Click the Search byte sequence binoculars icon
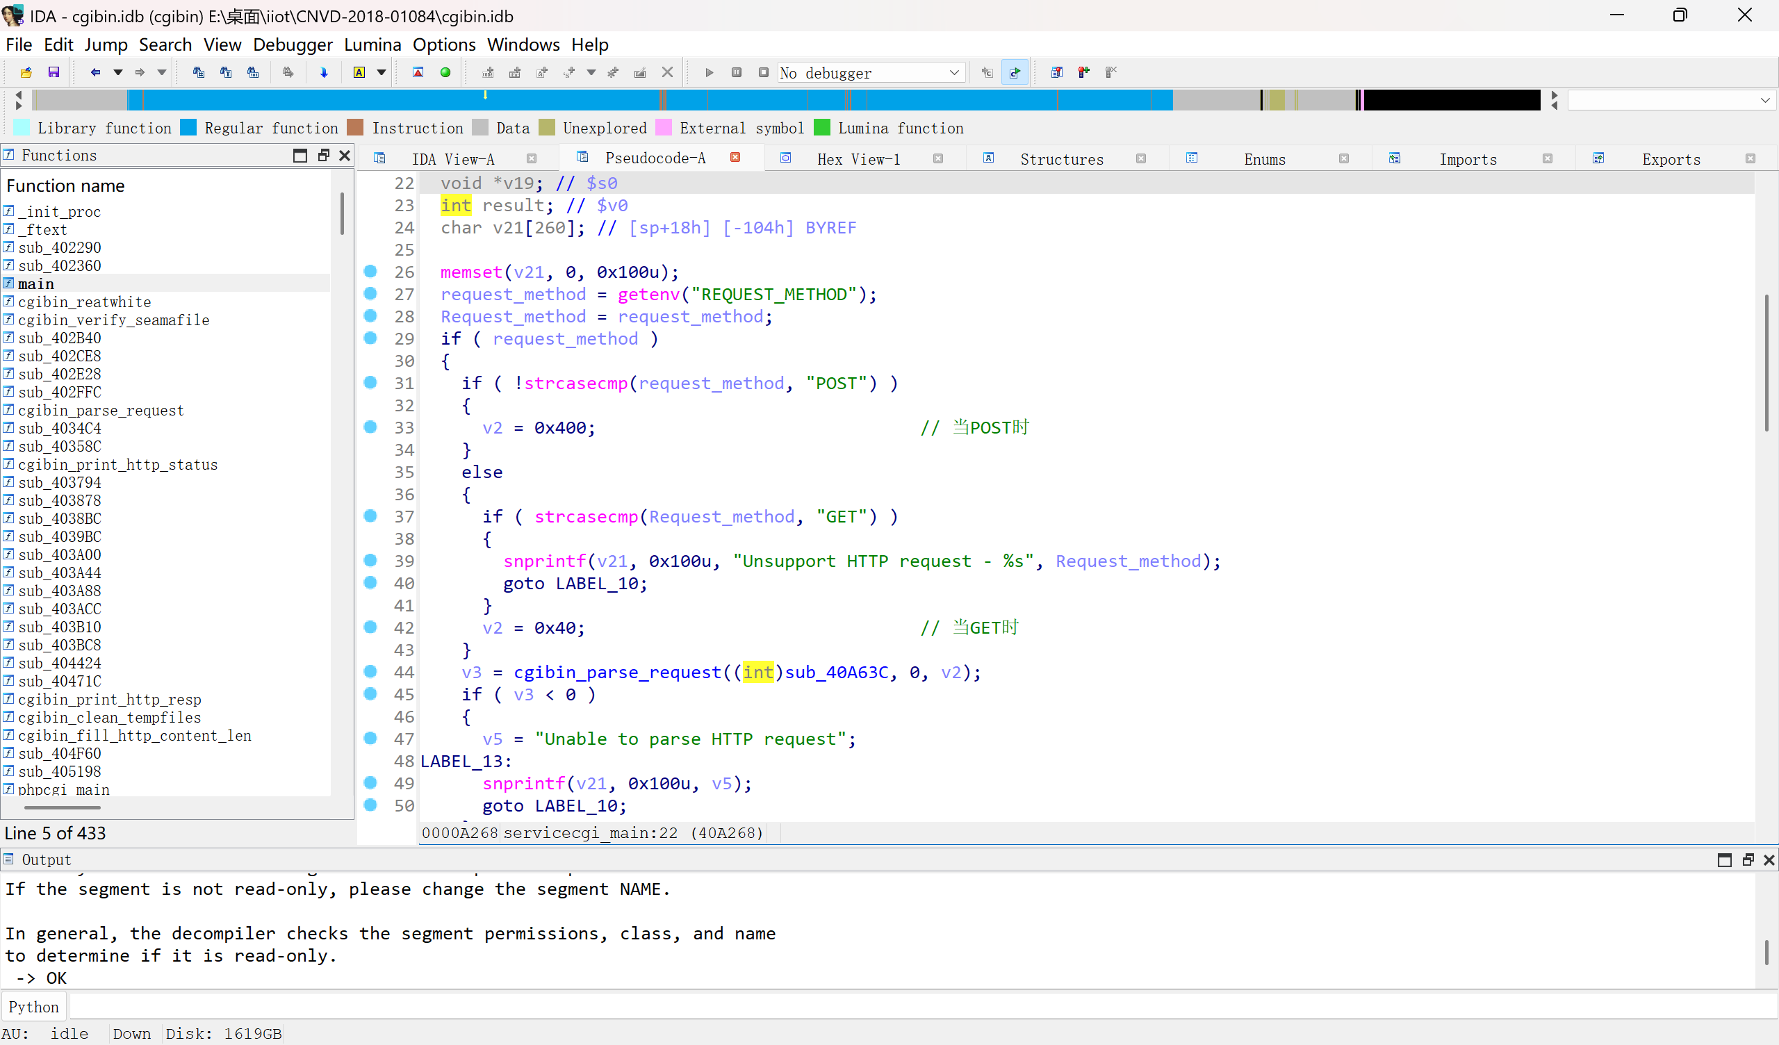 tap(253, 72)
